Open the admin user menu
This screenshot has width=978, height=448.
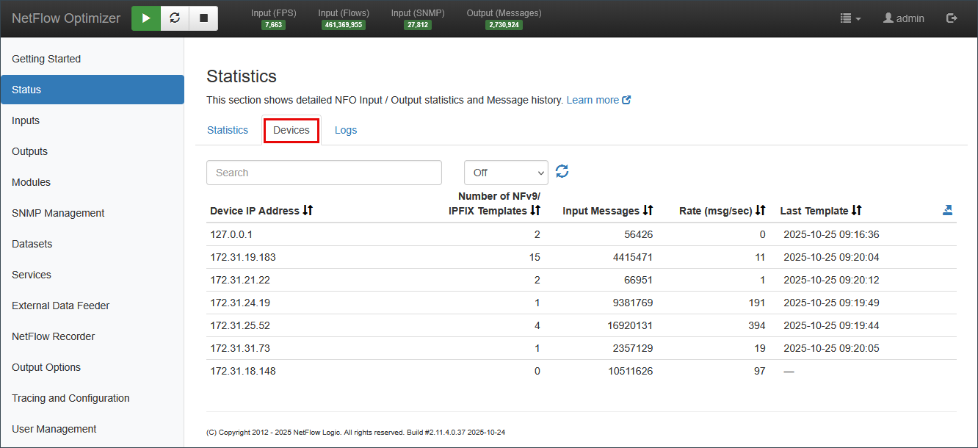[x=904, y=18]
